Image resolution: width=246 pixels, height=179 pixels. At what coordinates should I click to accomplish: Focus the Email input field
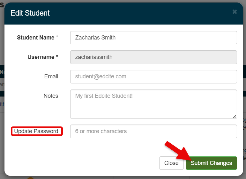point(153,76)
